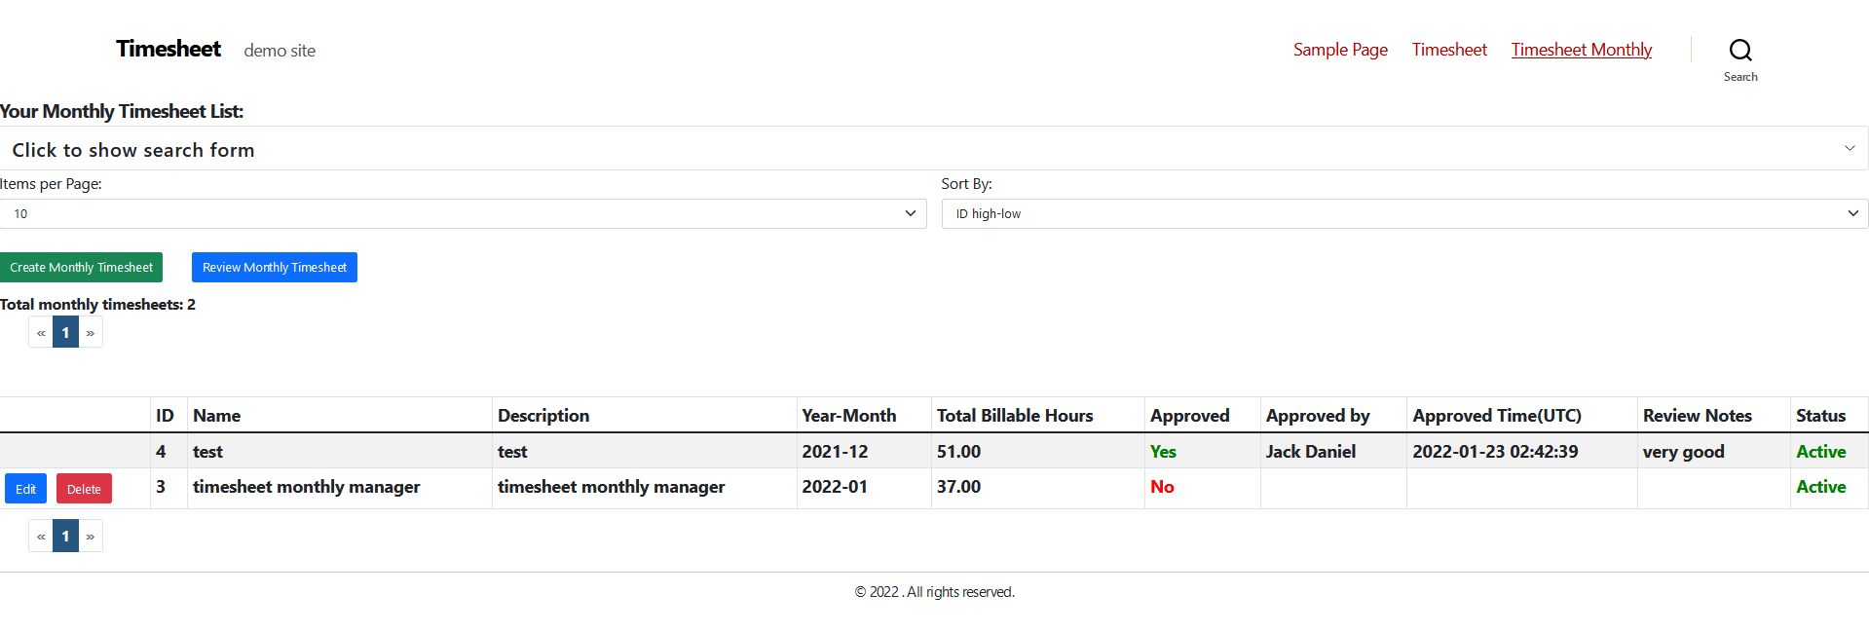Click previous page arrow in bottom pagination
The width and height of the screenshot is (1869, 632).
coord(41,537)
